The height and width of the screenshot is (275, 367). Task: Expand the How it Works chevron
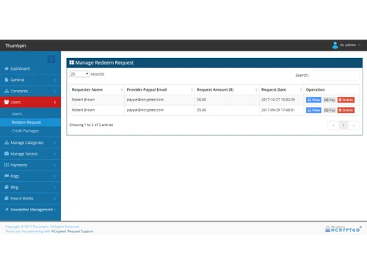(55, 199)
